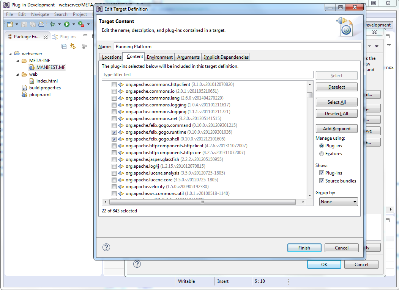399x290 pixels.
Task: Open the External Tools dropdown arrow
Action: 88,24
